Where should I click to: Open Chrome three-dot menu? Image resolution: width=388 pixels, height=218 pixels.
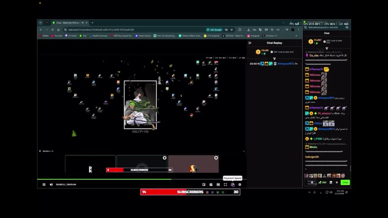299,30
